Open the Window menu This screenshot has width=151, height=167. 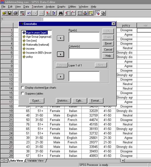click(x=83, y=7)
